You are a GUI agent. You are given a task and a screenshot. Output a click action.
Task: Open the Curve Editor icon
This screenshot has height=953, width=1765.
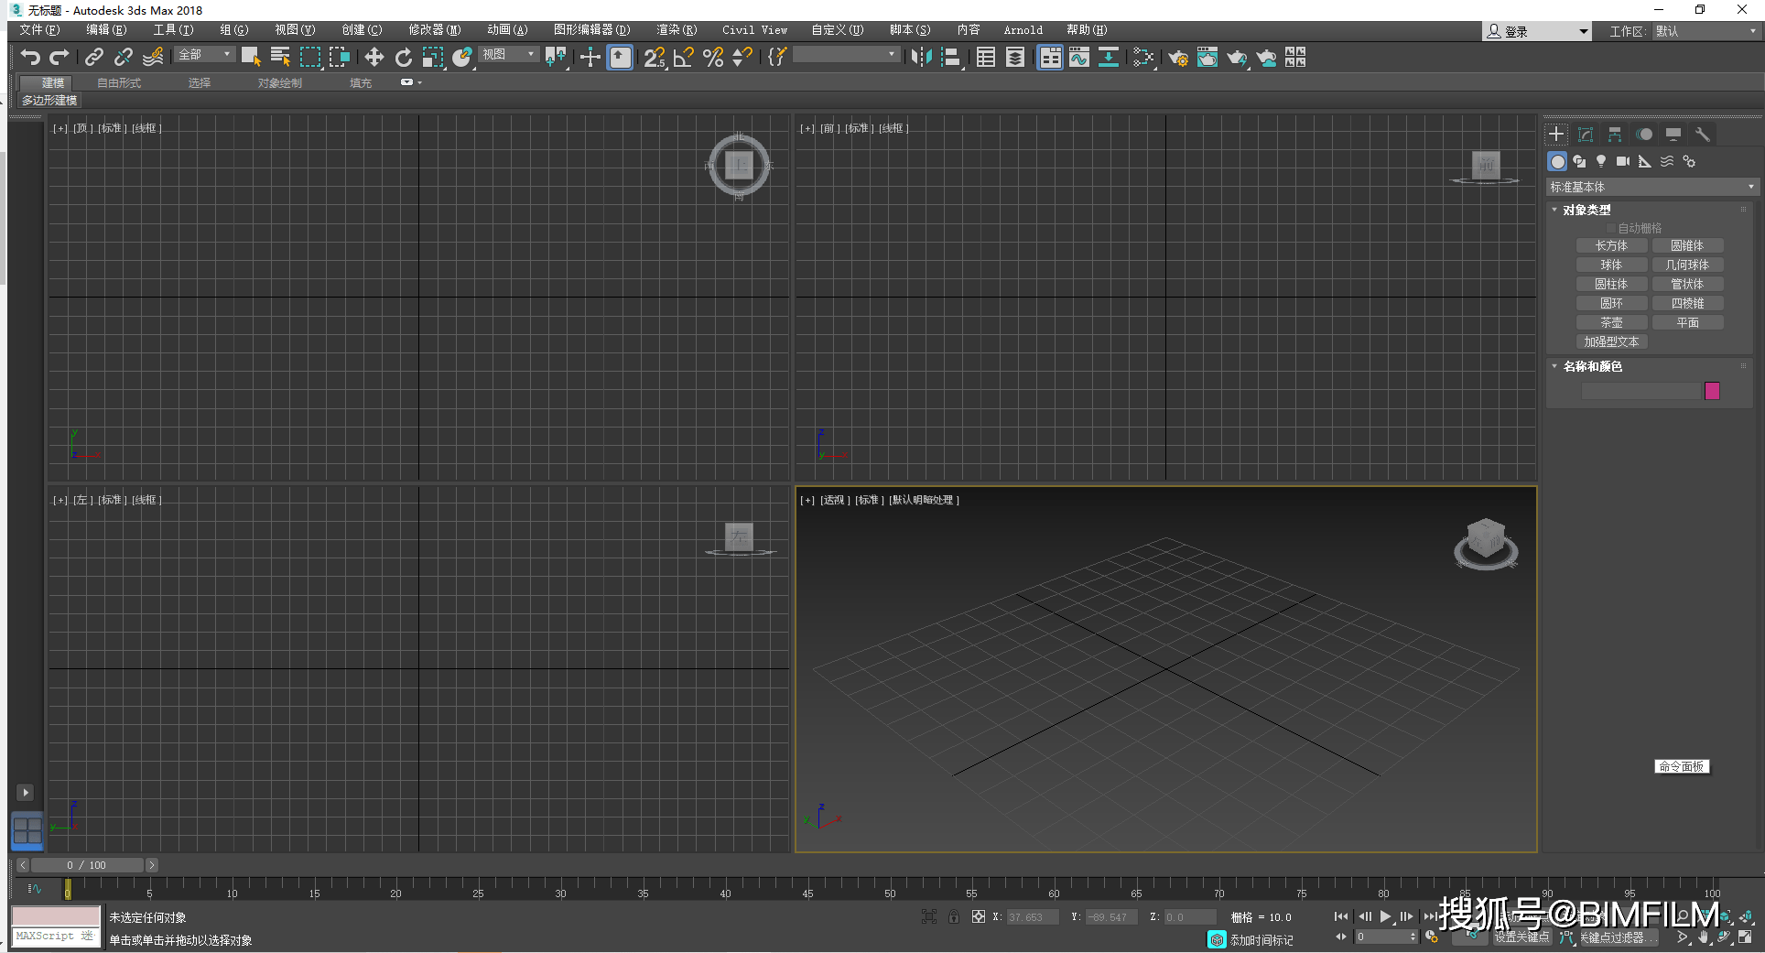pos(1079,58)
